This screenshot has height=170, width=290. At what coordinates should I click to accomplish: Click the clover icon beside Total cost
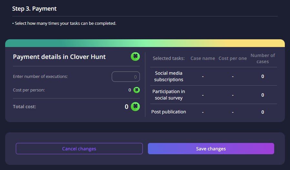(x=135, y=107)
